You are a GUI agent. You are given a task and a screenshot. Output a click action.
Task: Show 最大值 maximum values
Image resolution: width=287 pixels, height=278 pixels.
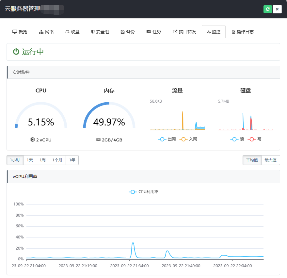271,160
